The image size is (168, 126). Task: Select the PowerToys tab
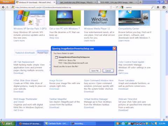click(43, 52)
